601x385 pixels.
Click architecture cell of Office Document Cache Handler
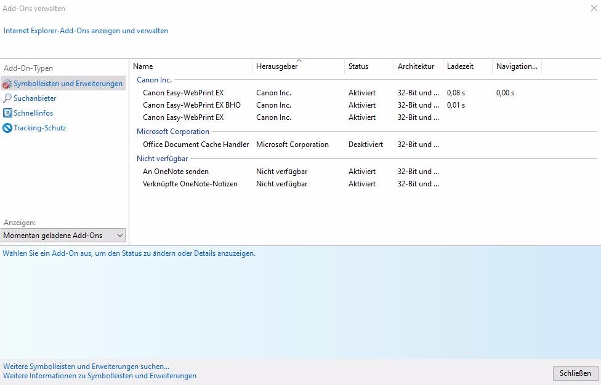tap(418, 145)
